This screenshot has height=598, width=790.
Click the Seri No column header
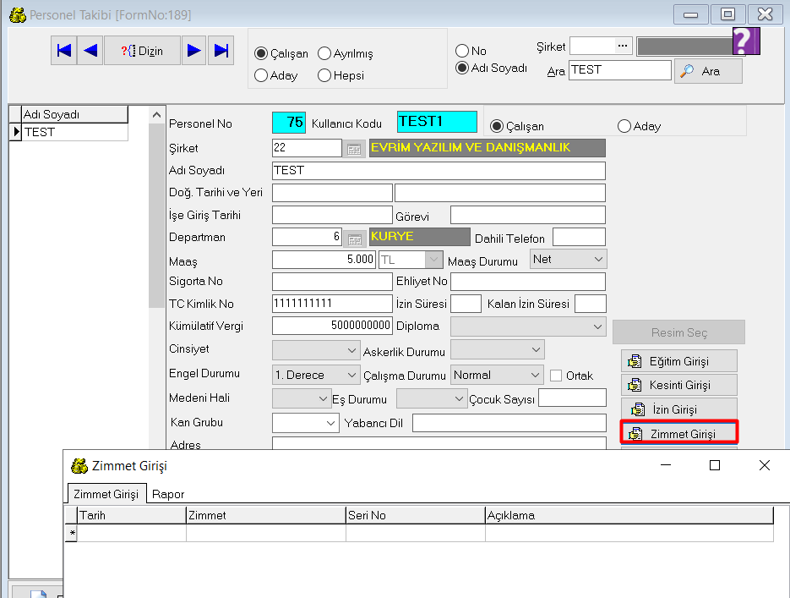(416, 515)
